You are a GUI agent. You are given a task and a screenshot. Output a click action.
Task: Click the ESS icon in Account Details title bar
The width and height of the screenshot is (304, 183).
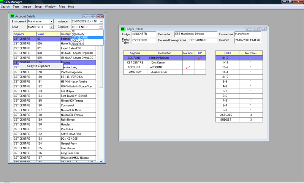[x=13, y=16]
